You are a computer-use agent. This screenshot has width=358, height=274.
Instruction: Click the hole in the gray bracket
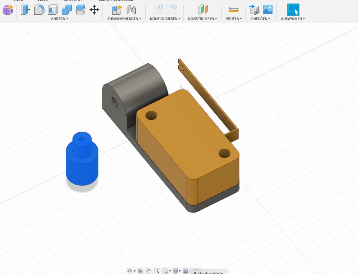coord(115,102)
